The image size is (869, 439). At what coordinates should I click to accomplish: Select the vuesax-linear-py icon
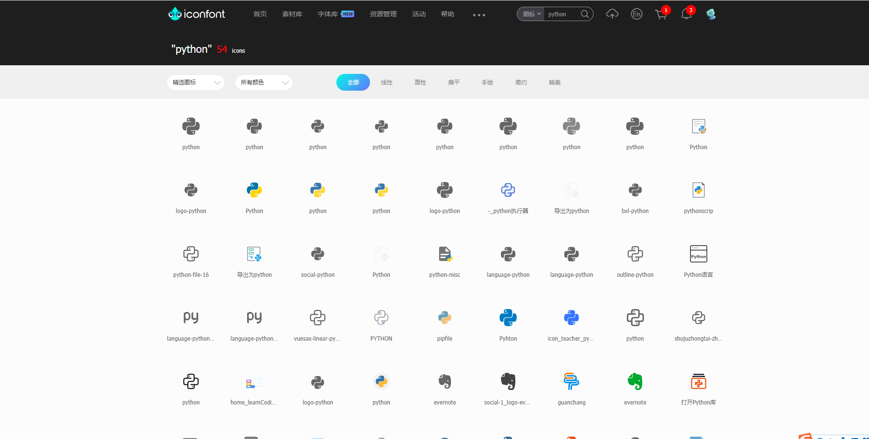[x=318, y=318]
